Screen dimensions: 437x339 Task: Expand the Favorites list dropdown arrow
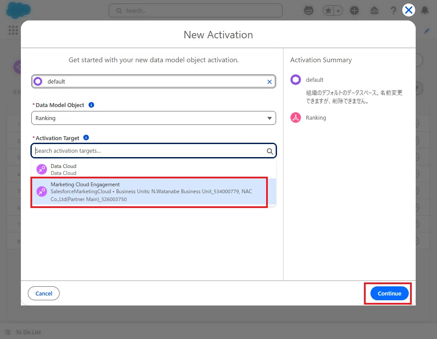click(338, 11)
